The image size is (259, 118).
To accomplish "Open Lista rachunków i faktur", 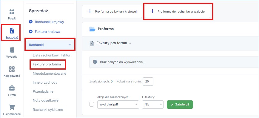I will point(52,55).
